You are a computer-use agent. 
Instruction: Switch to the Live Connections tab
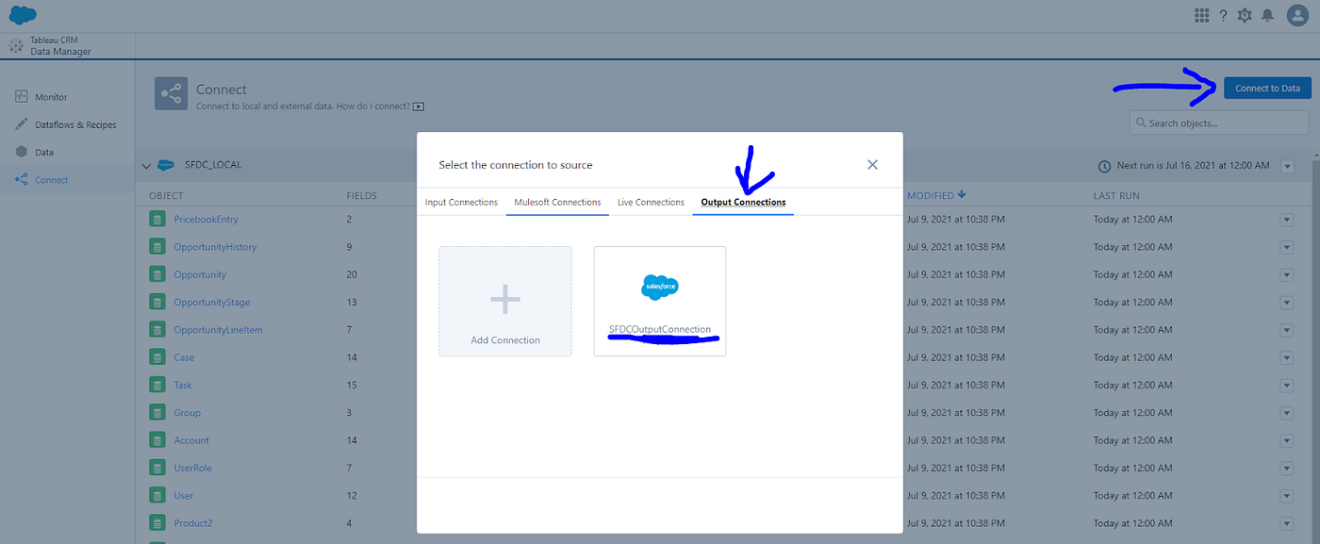(651, 202)
